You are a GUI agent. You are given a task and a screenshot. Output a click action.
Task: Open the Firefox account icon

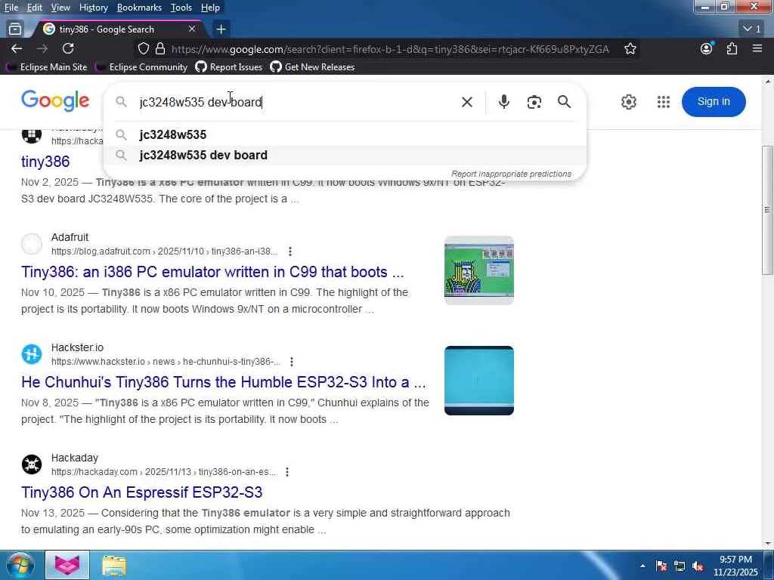coord(707,48)
